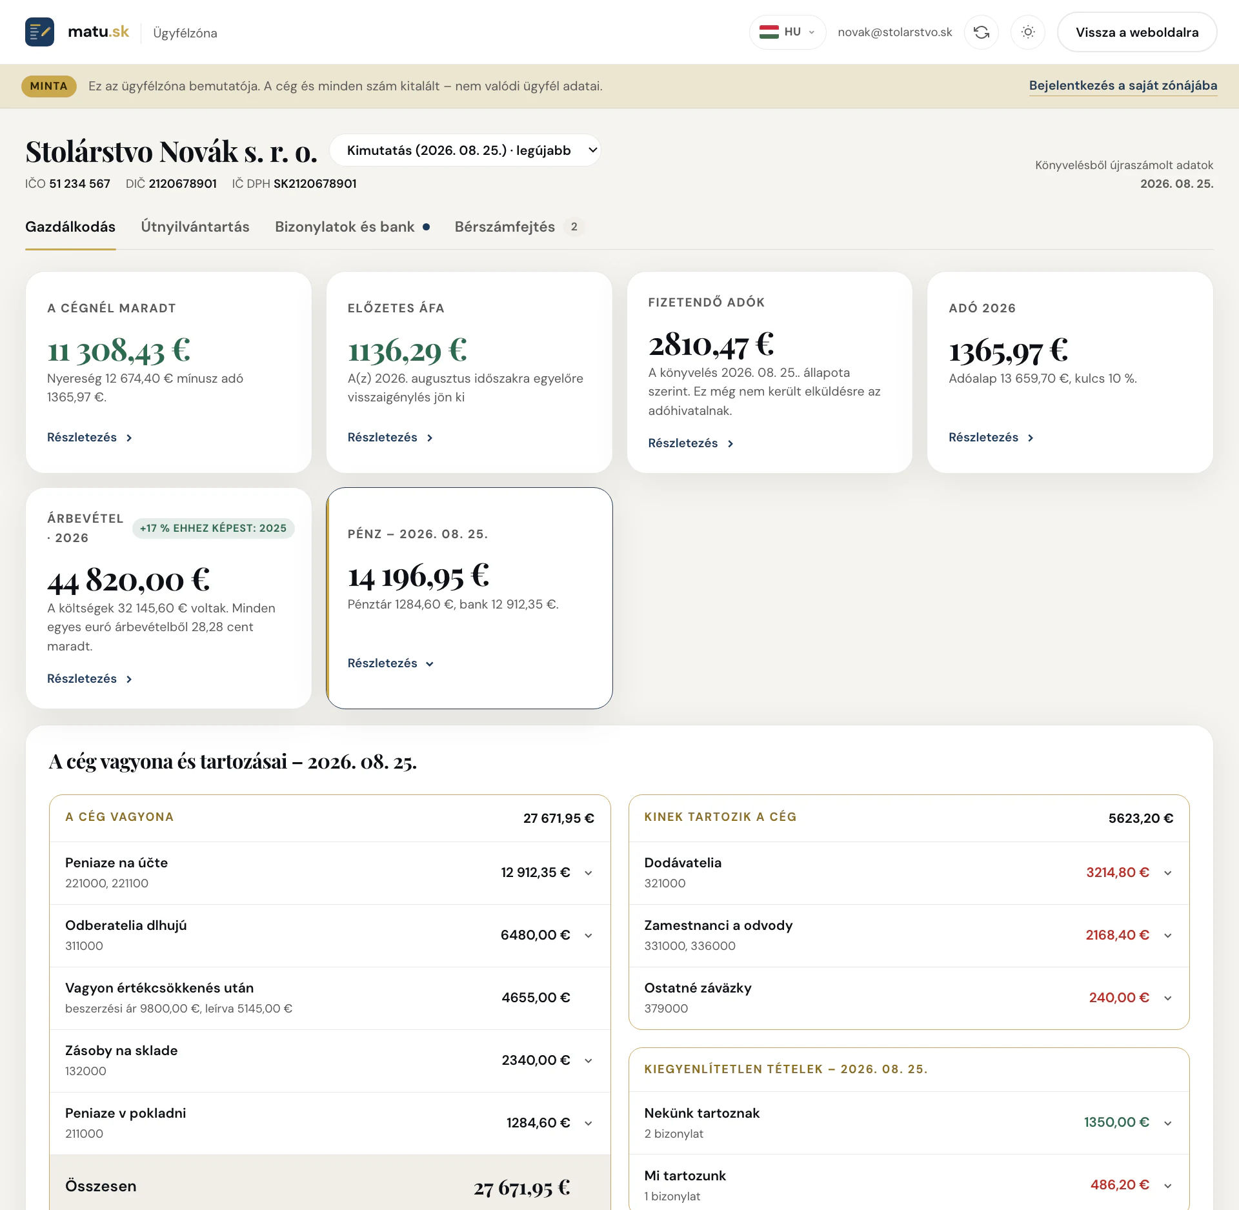The image size is (1239, 1210).
Task: Click the Vagyon értékcsökkenés után row
Action: [330, 998]
